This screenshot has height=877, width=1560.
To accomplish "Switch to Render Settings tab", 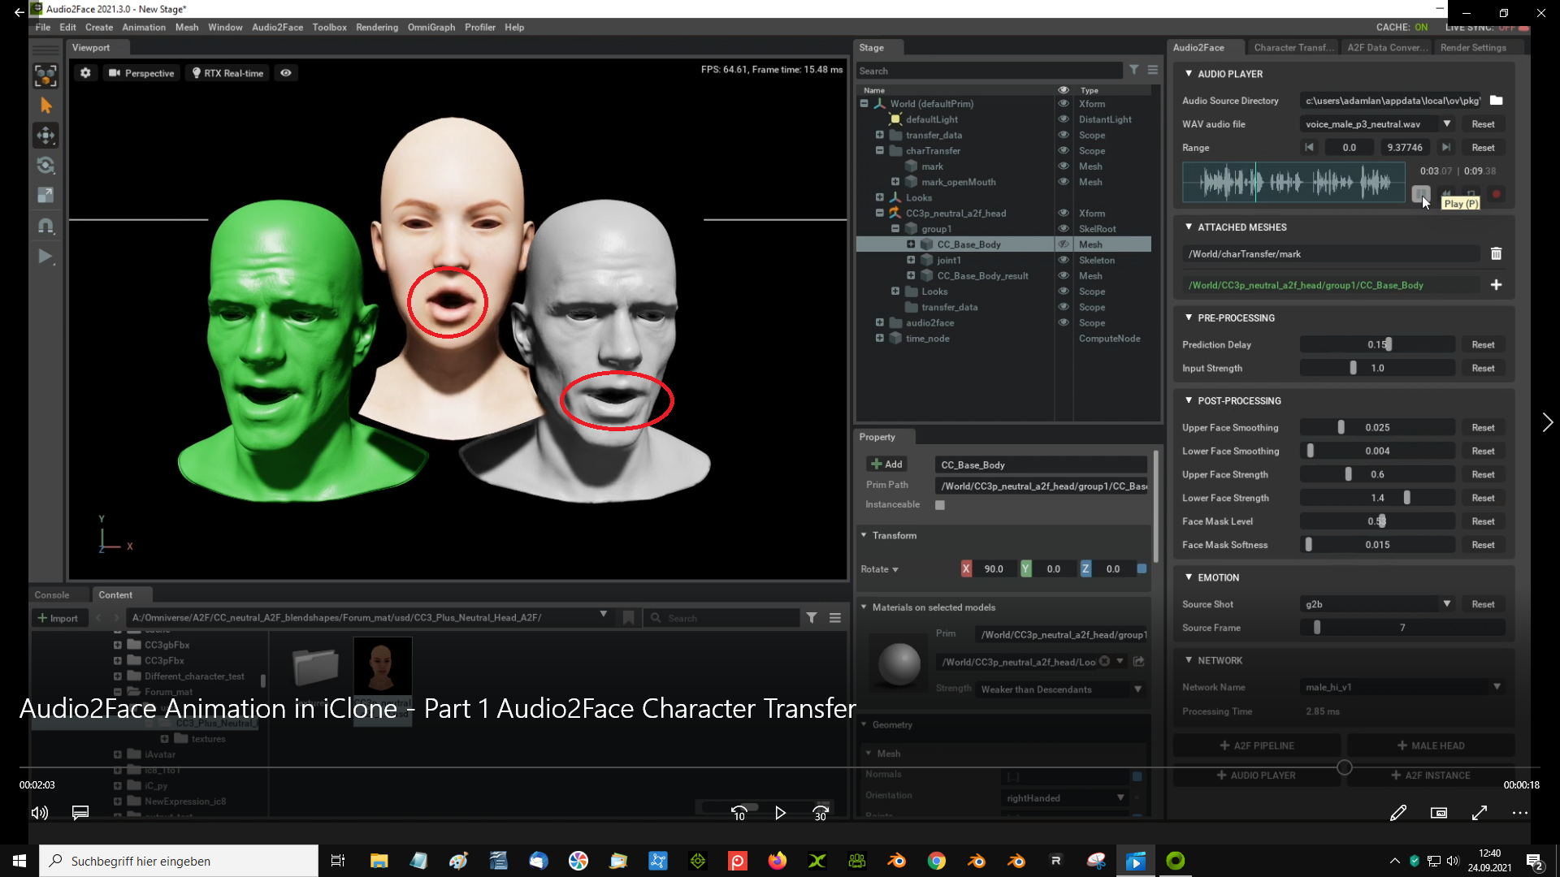I will pos(1473,48).
